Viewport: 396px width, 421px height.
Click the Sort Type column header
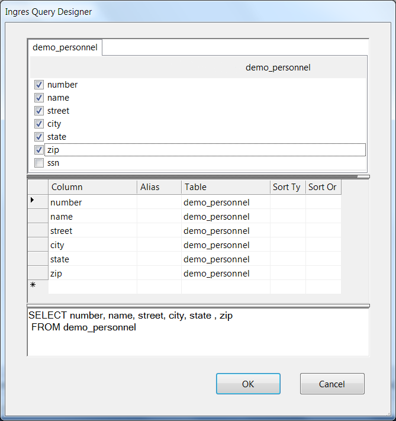(288, 187)
